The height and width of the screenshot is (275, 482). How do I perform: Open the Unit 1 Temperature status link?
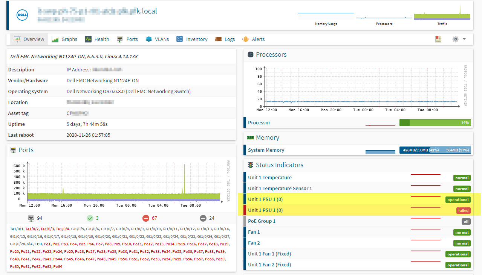[270, 177]
